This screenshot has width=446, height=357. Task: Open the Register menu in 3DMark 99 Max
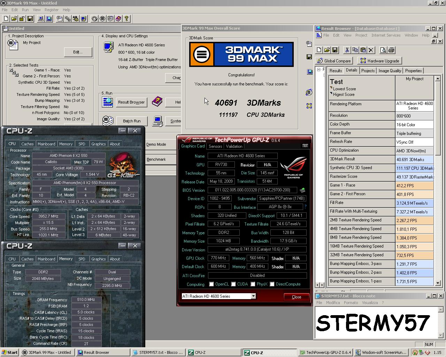[x=52, y=10]
